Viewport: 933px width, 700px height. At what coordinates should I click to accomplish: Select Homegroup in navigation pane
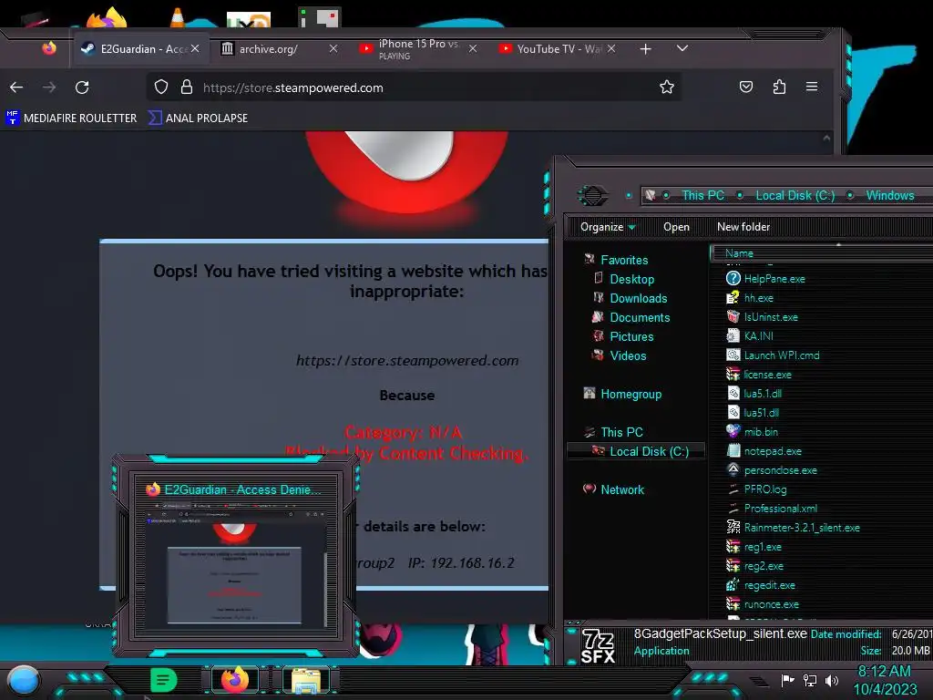[x=631, y=394]
